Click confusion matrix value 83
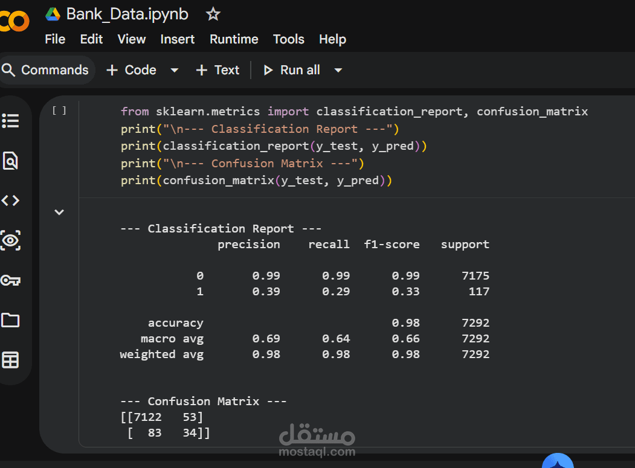 pos(155,433)
